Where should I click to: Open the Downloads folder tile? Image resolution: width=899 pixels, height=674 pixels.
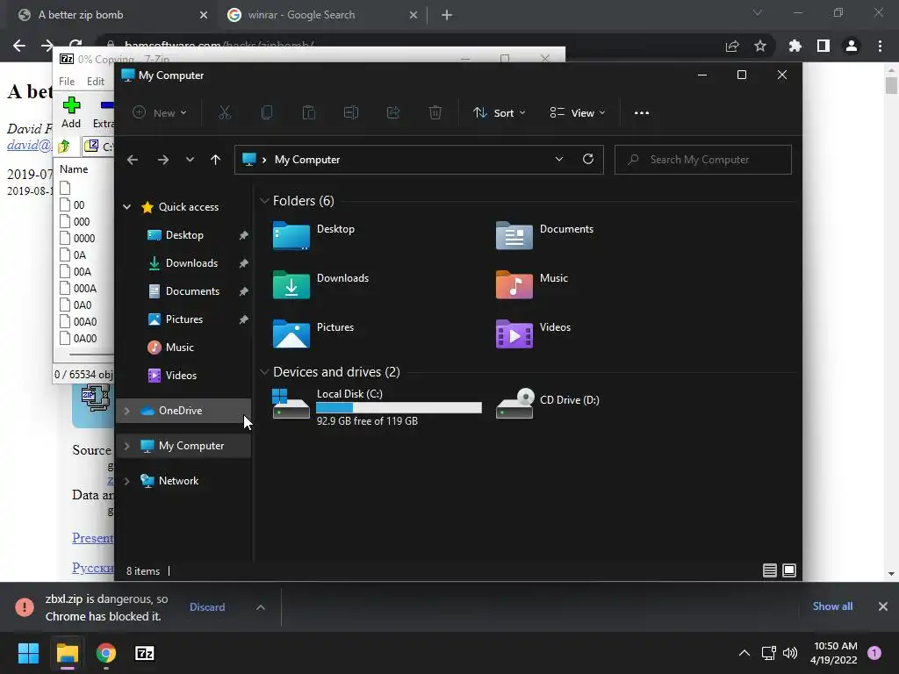[x=321, y=284]
